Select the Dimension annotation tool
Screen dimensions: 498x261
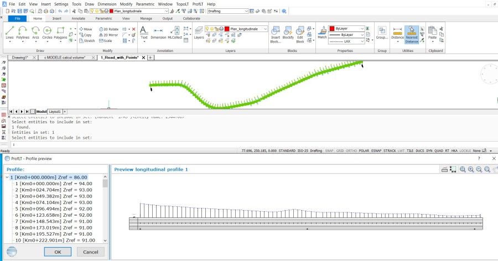click(158, 33)
